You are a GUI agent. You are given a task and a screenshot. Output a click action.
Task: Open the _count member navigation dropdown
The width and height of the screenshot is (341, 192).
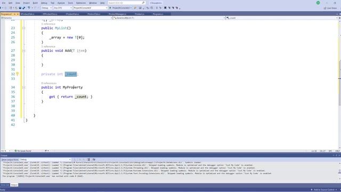(x=282, y=18)
